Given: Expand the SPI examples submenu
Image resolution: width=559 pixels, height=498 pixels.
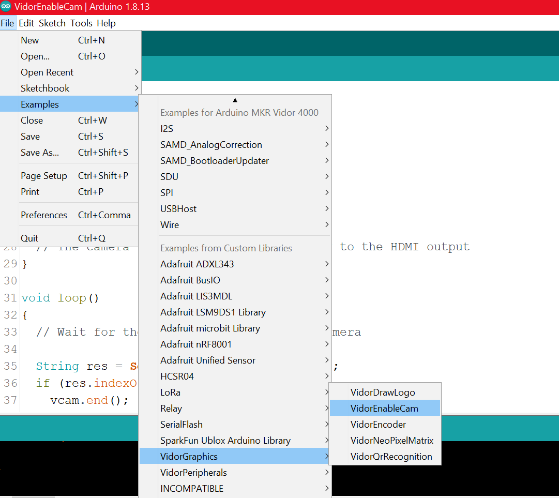Looking at the screenshot, I should click(x=235, y=193).
